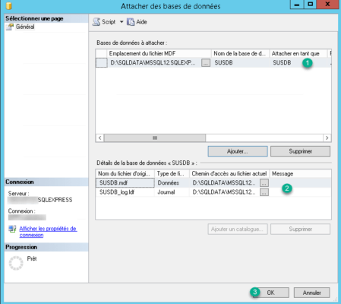Click the upper Supprimer button
The image size is (341, 304).
[300, 151]
